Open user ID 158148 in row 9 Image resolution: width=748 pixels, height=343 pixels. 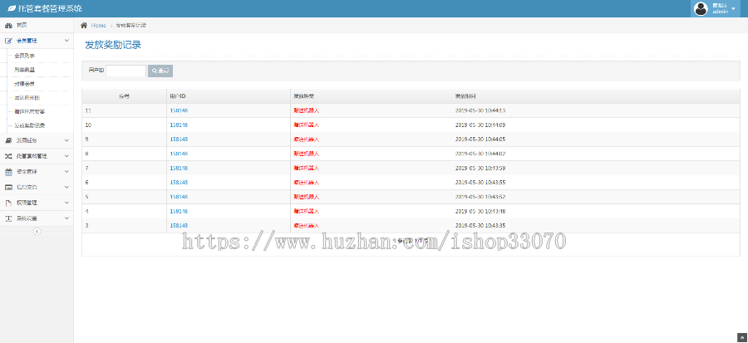point(179,139)
